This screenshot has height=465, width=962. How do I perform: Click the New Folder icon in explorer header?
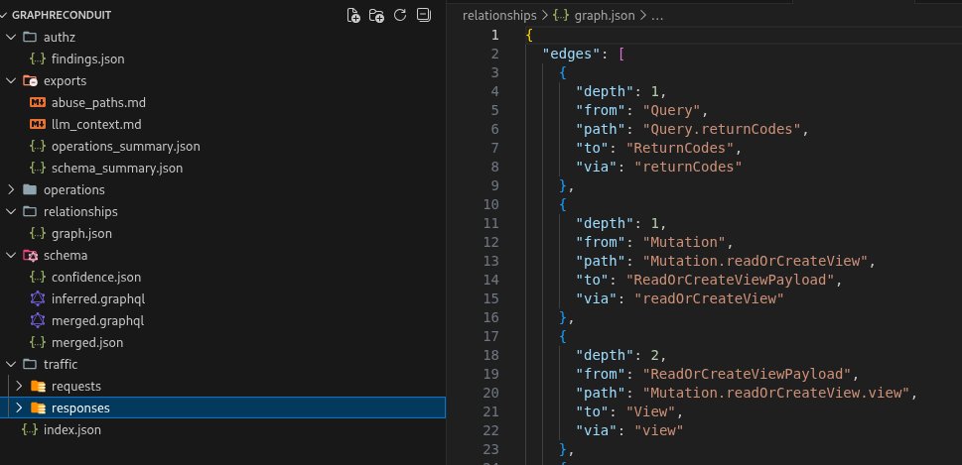(x=376, y=15)
